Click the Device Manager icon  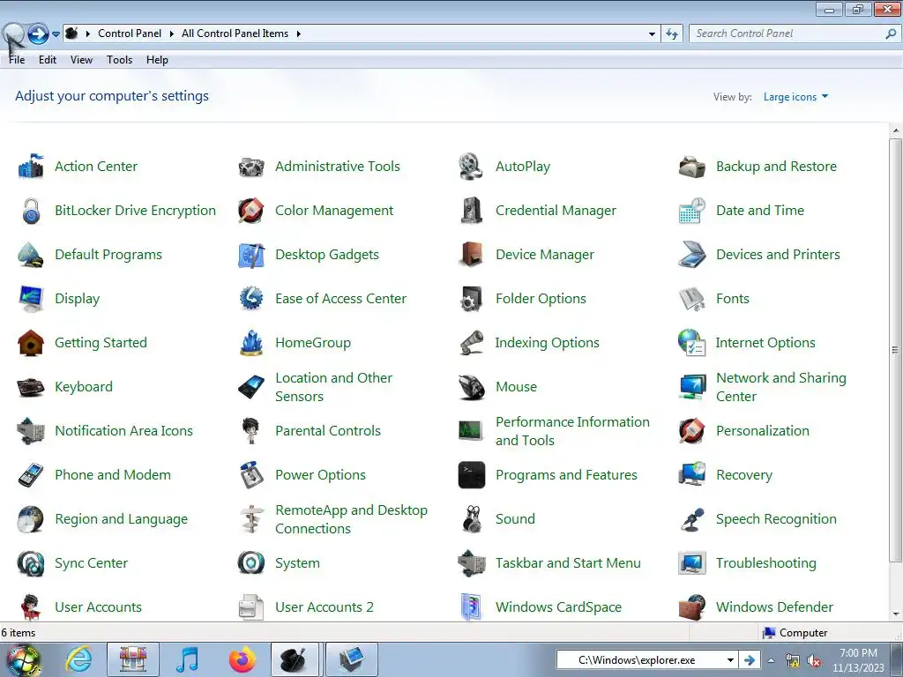pyautogui.click(x=472, y=255)
